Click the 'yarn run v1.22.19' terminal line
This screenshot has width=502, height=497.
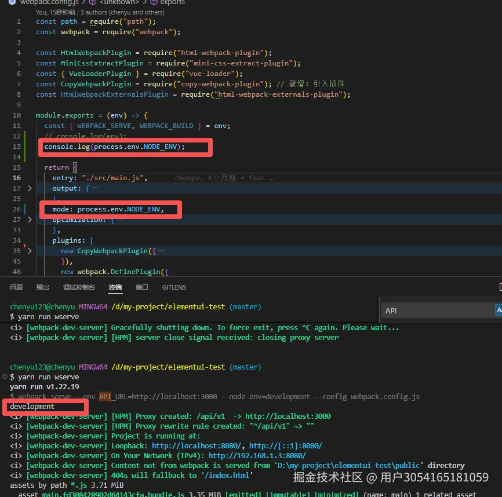[44, 387]
